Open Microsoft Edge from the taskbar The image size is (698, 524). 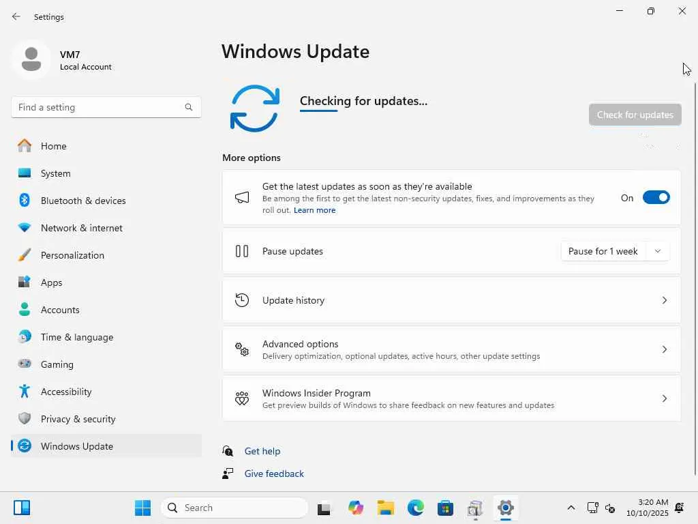pos(415,508)
